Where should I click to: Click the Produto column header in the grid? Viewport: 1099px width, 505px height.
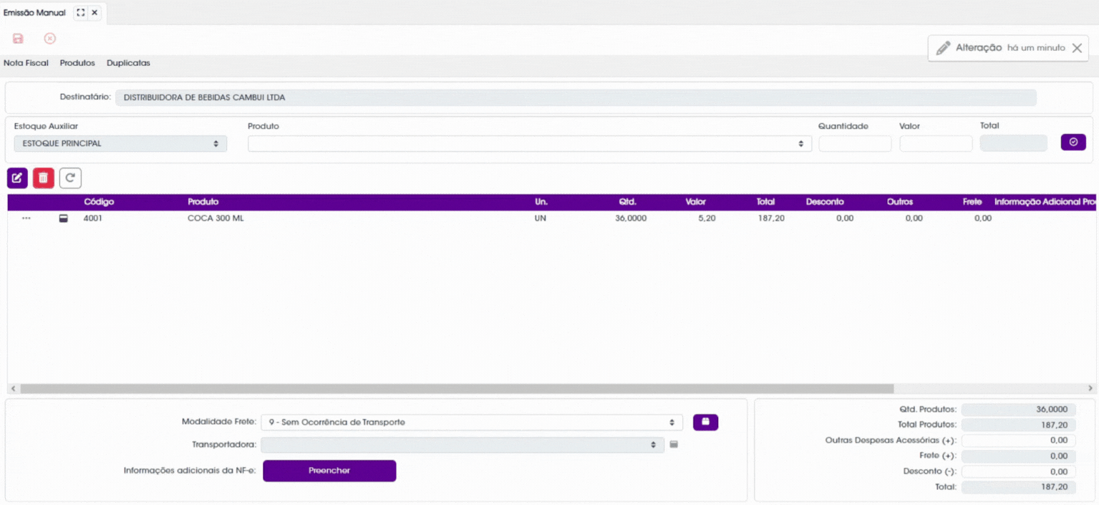(x=203, y=202)
